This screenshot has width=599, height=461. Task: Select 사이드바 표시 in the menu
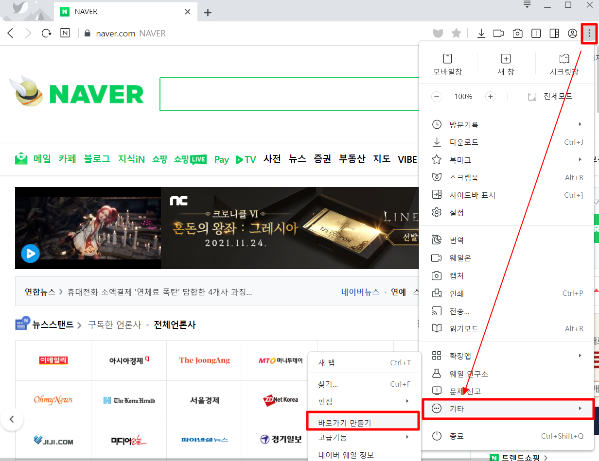pos(507,195)
